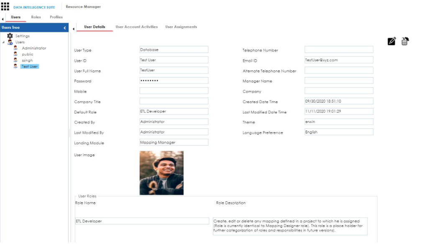Viewport: 439px width, 246px height.
Task: Click the Administrator user avatar icon
Action: (15, 48)
